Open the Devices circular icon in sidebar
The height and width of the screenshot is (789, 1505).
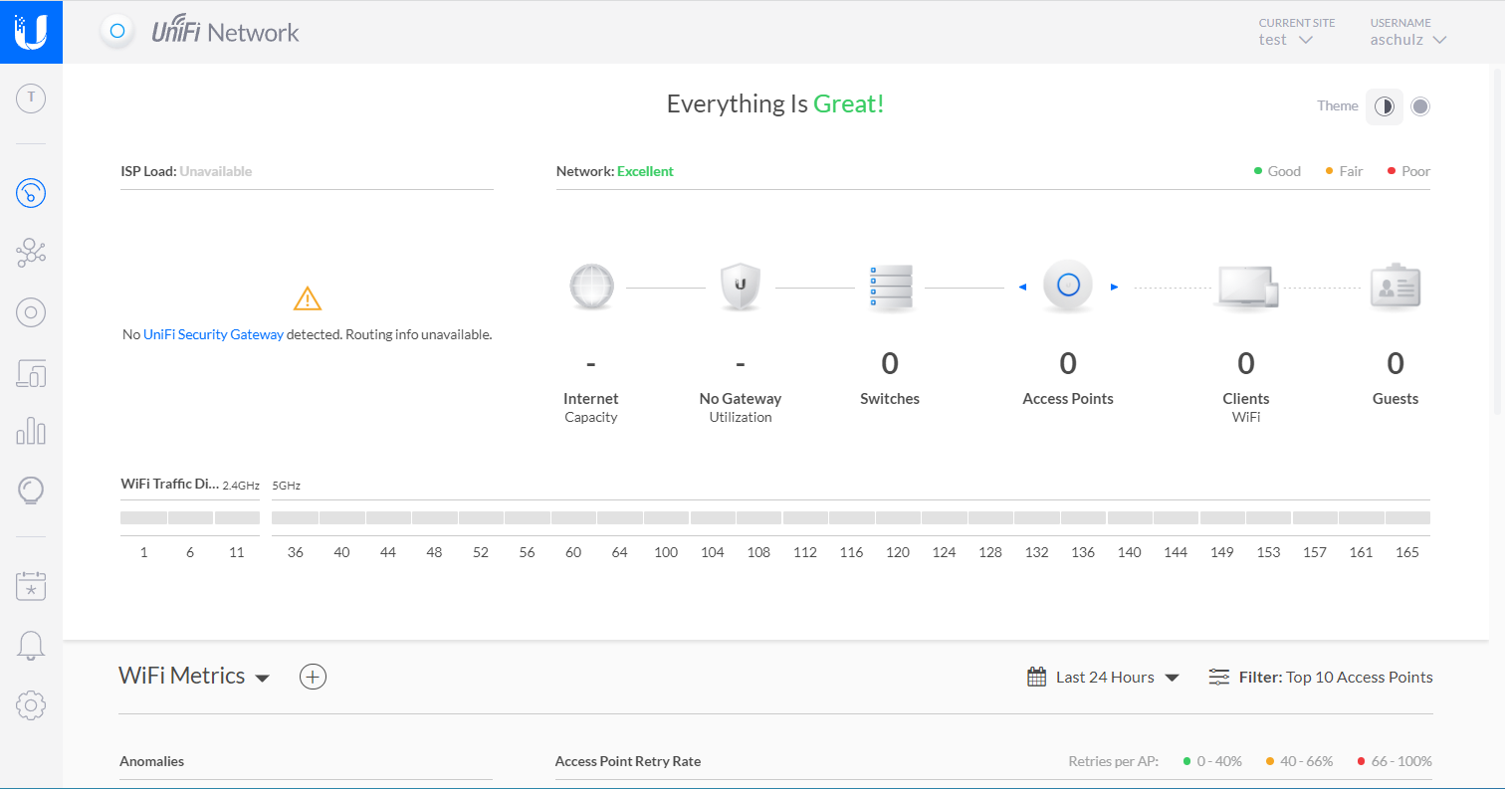click(x=32, y=312)
